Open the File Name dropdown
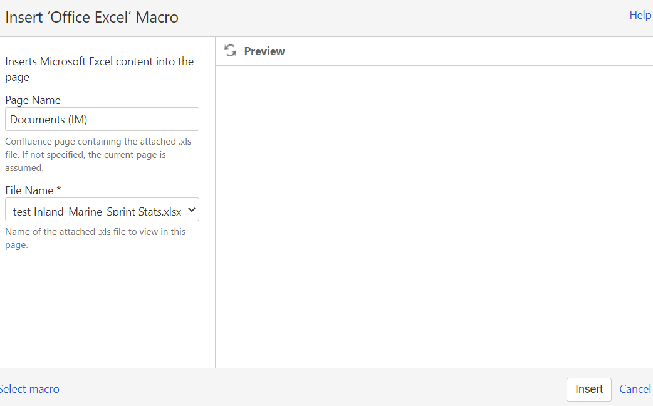The image size is (653, 406). (x=102, y=209)
